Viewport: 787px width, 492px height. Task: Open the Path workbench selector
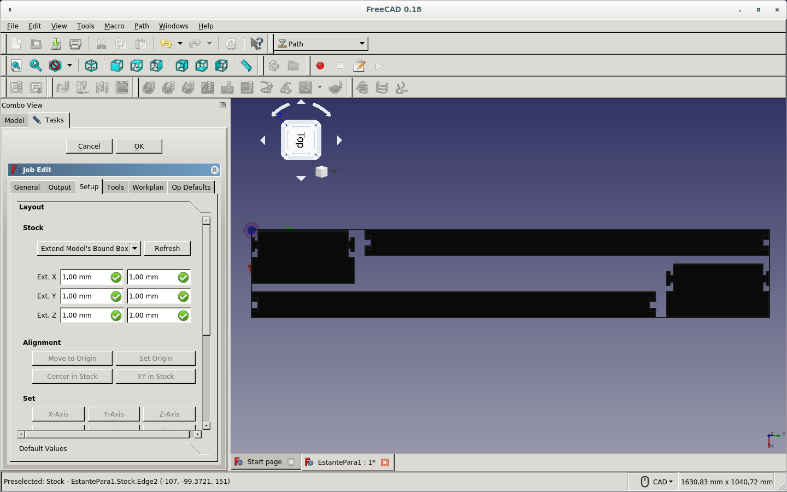tap(321, 44)
